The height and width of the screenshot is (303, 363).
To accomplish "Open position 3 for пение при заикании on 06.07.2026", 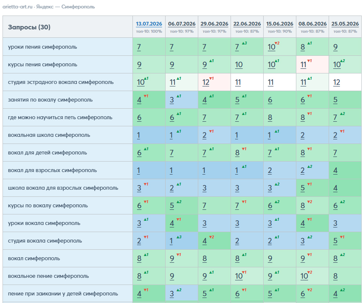I will coord(172,294).
